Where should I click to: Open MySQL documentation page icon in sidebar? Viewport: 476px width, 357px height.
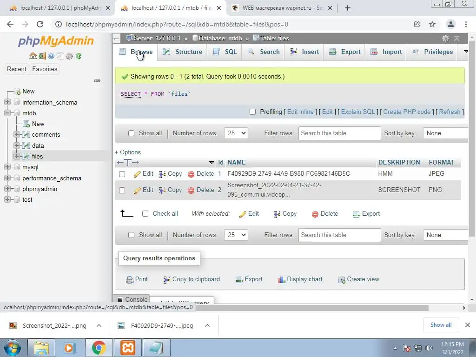pos(60,56)
